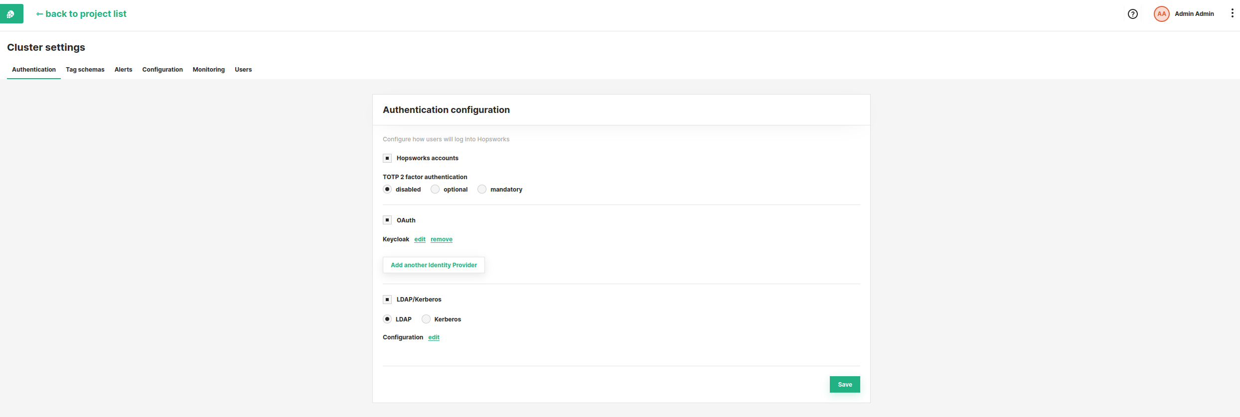
Task: Click the Keycloak provider name
Action: tap(396, 239)
